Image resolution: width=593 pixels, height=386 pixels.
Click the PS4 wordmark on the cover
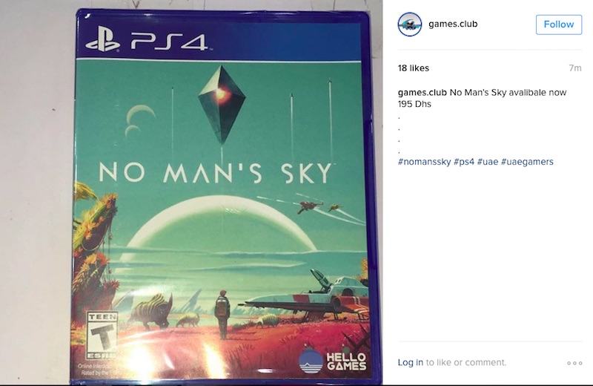coord(169,42)
